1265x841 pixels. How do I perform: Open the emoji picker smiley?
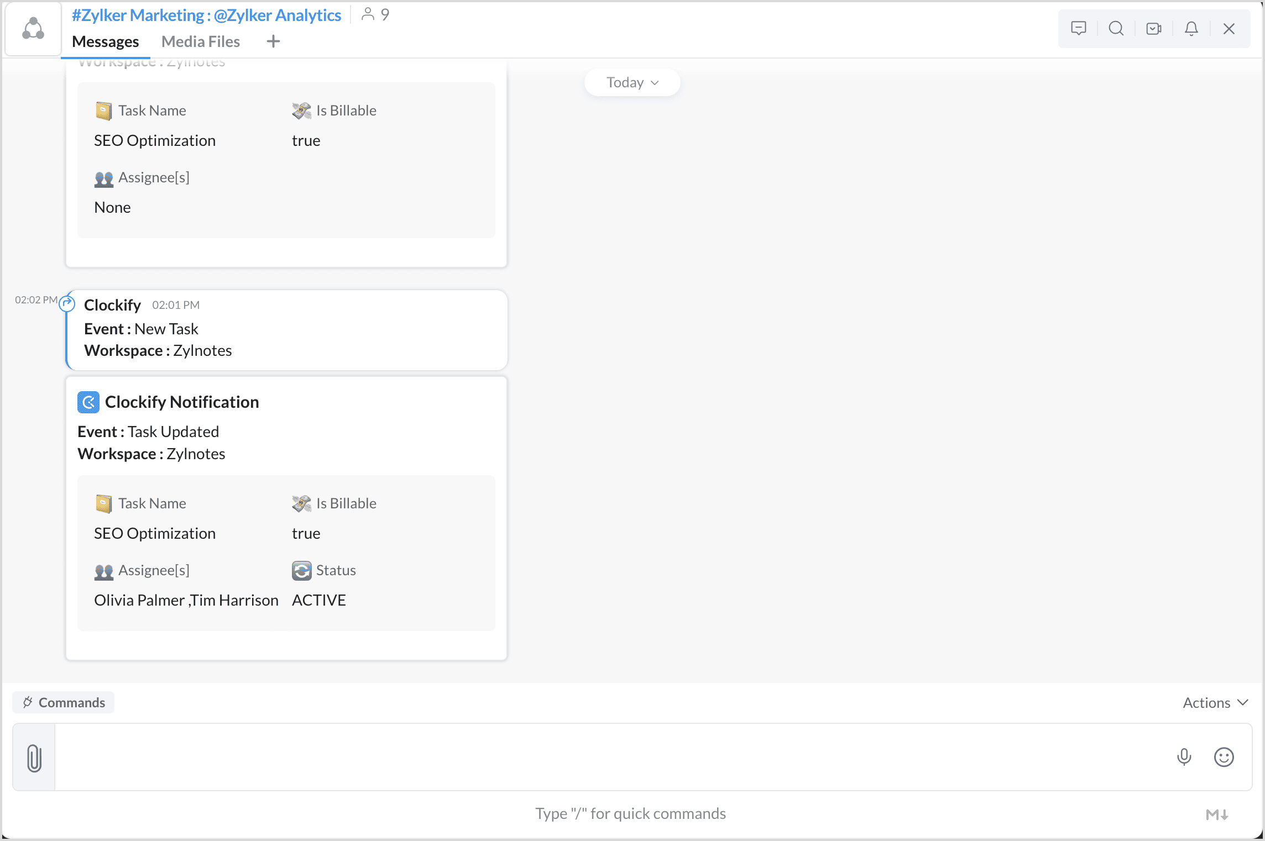click(x=1224, y=756)
